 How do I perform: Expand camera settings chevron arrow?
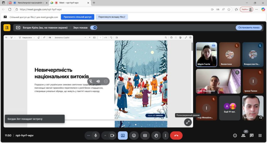[x=105, y=135]
